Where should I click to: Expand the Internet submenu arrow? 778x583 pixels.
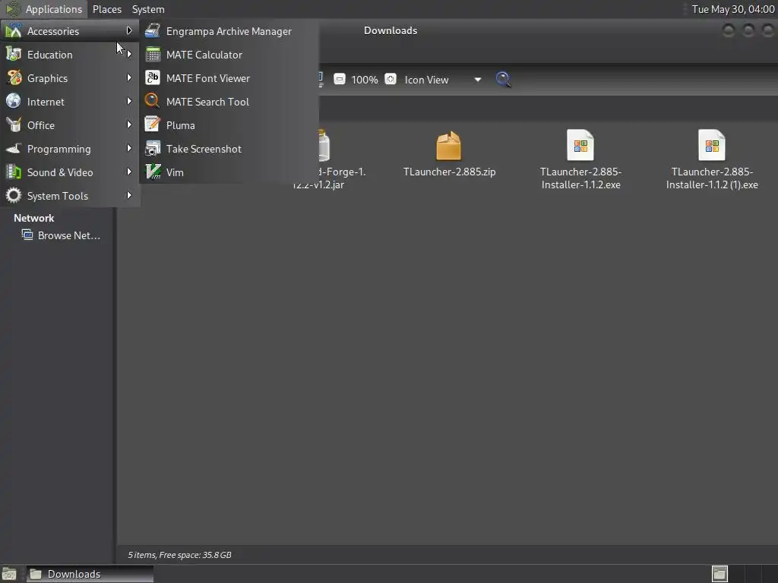[x=129, y=101]
